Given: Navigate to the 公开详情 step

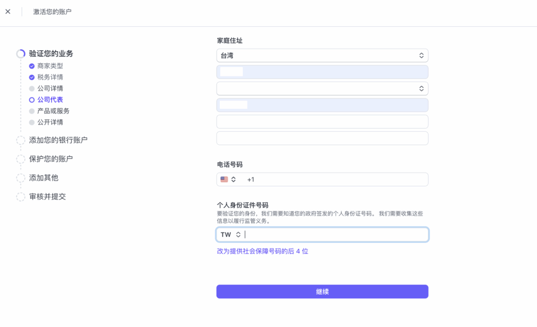Looking at the screenshot, I should (50, 122).
